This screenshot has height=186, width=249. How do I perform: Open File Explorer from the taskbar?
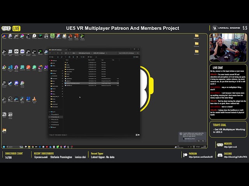[x=29, y=147]
